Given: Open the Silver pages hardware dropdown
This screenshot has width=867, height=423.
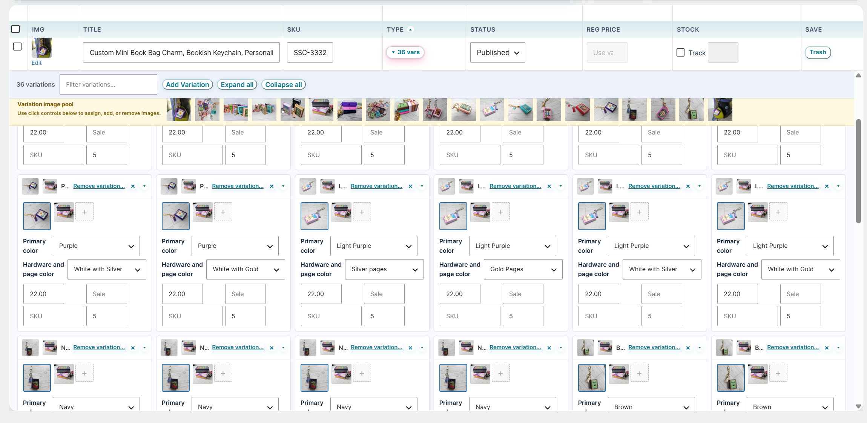Looking at the screenshot, I should (384, 269).
